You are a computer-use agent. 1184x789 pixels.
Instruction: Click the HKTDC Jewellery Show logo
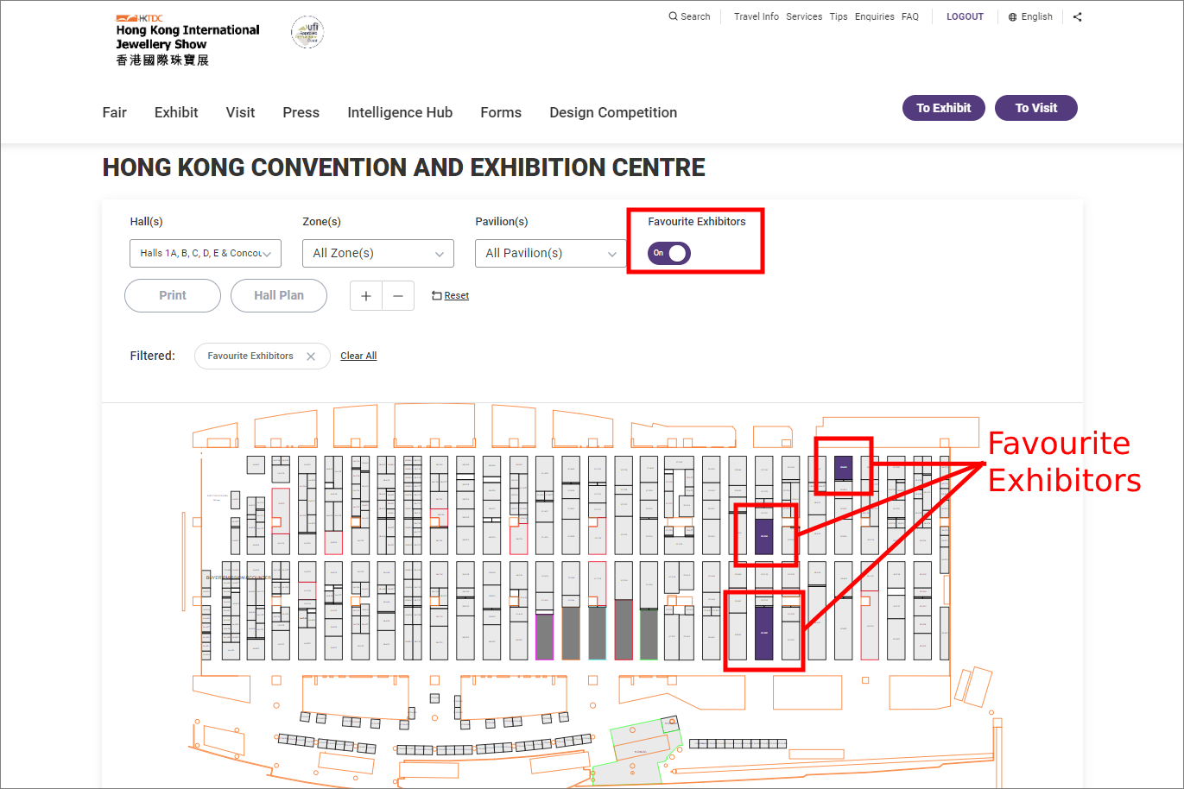pyautogui.click(x=187, y=41)
